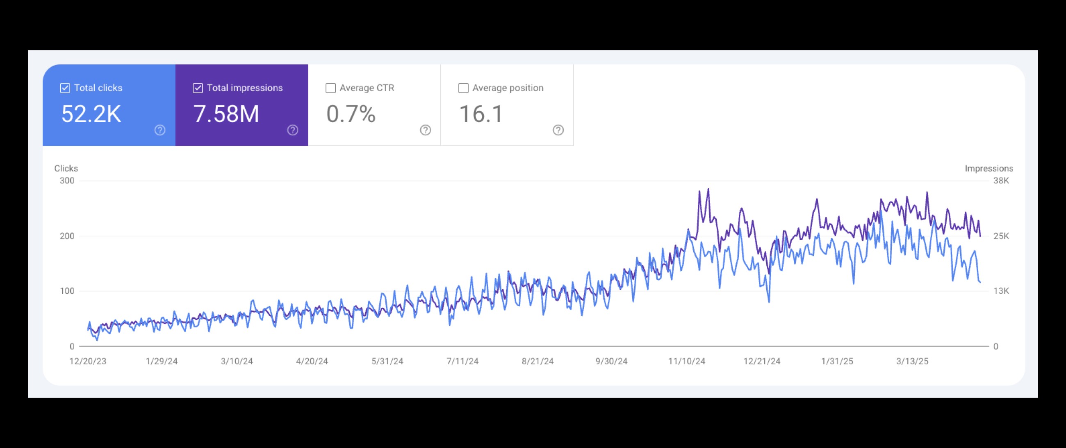The width and height of the screenshot is (1066, 448).
Task: Uncheck the Total impressions checkbox
Action: tap(198, 88)
